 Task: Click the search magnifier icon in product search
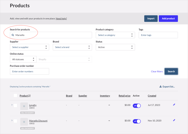pos(13,35)
